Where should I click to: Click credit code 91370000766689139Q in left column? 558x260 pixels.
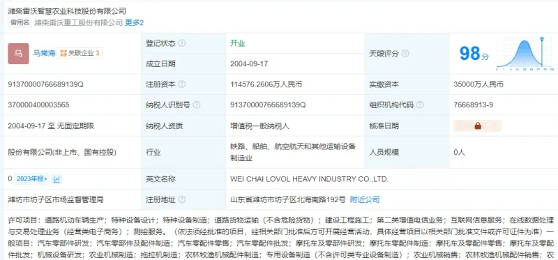click(x=45, y=84)
